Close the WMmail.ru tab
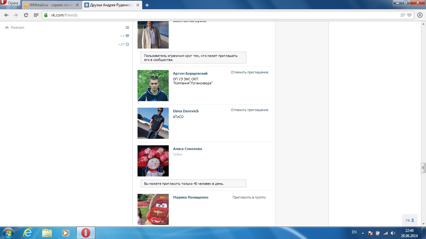This screenshot has height=239, width=426. click(77, 5)
